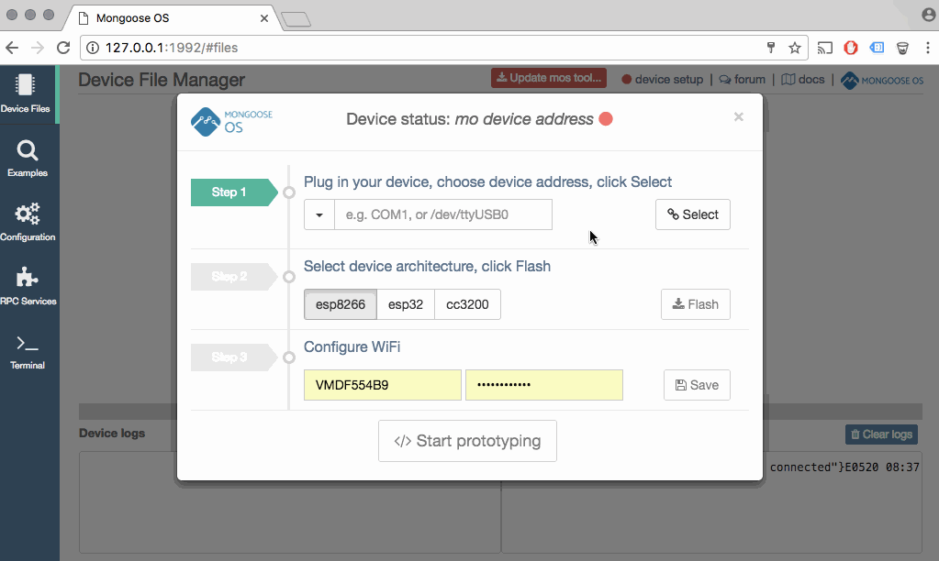This screenshot has height=561, width=939.
Task: Go back in browser history
Action: coord(12,48)
